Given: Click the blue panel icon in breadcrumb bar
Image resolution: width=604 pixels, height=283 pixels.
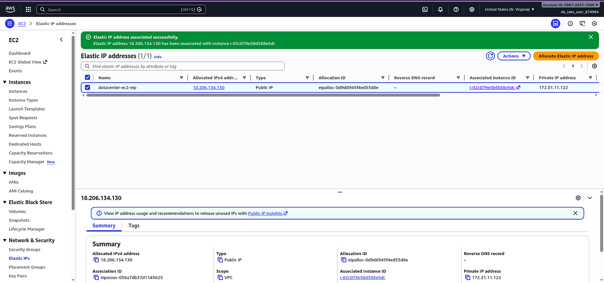Looking at the screenshot, I should click(556, 23).
